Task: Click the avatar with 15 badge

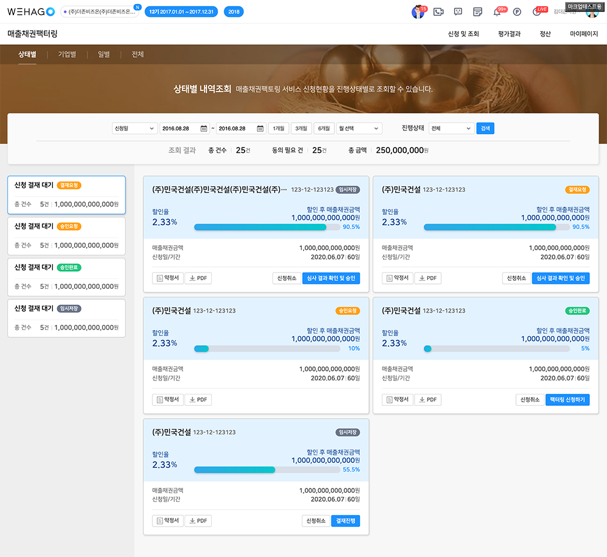Action: [x=418, y=12]
